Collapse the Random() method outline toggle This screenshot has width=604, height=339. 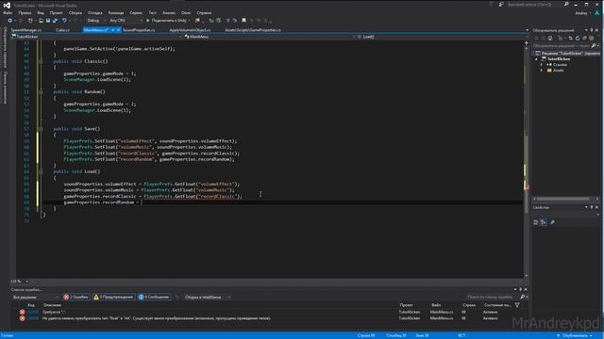pos(41,92)
